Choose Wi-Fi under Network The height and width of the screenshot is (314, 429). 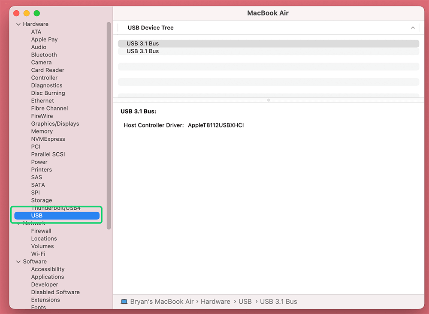pos(38,254)
